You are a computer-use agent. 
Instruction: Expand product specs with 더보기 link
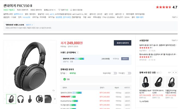(x=175, y=17)
